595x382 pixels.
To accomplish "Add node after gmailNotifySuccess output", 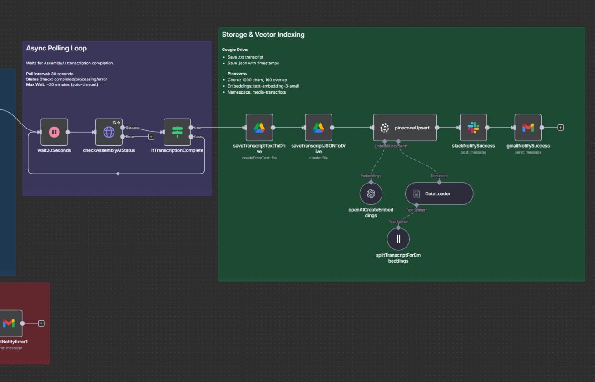I will [x=560, y=128].
